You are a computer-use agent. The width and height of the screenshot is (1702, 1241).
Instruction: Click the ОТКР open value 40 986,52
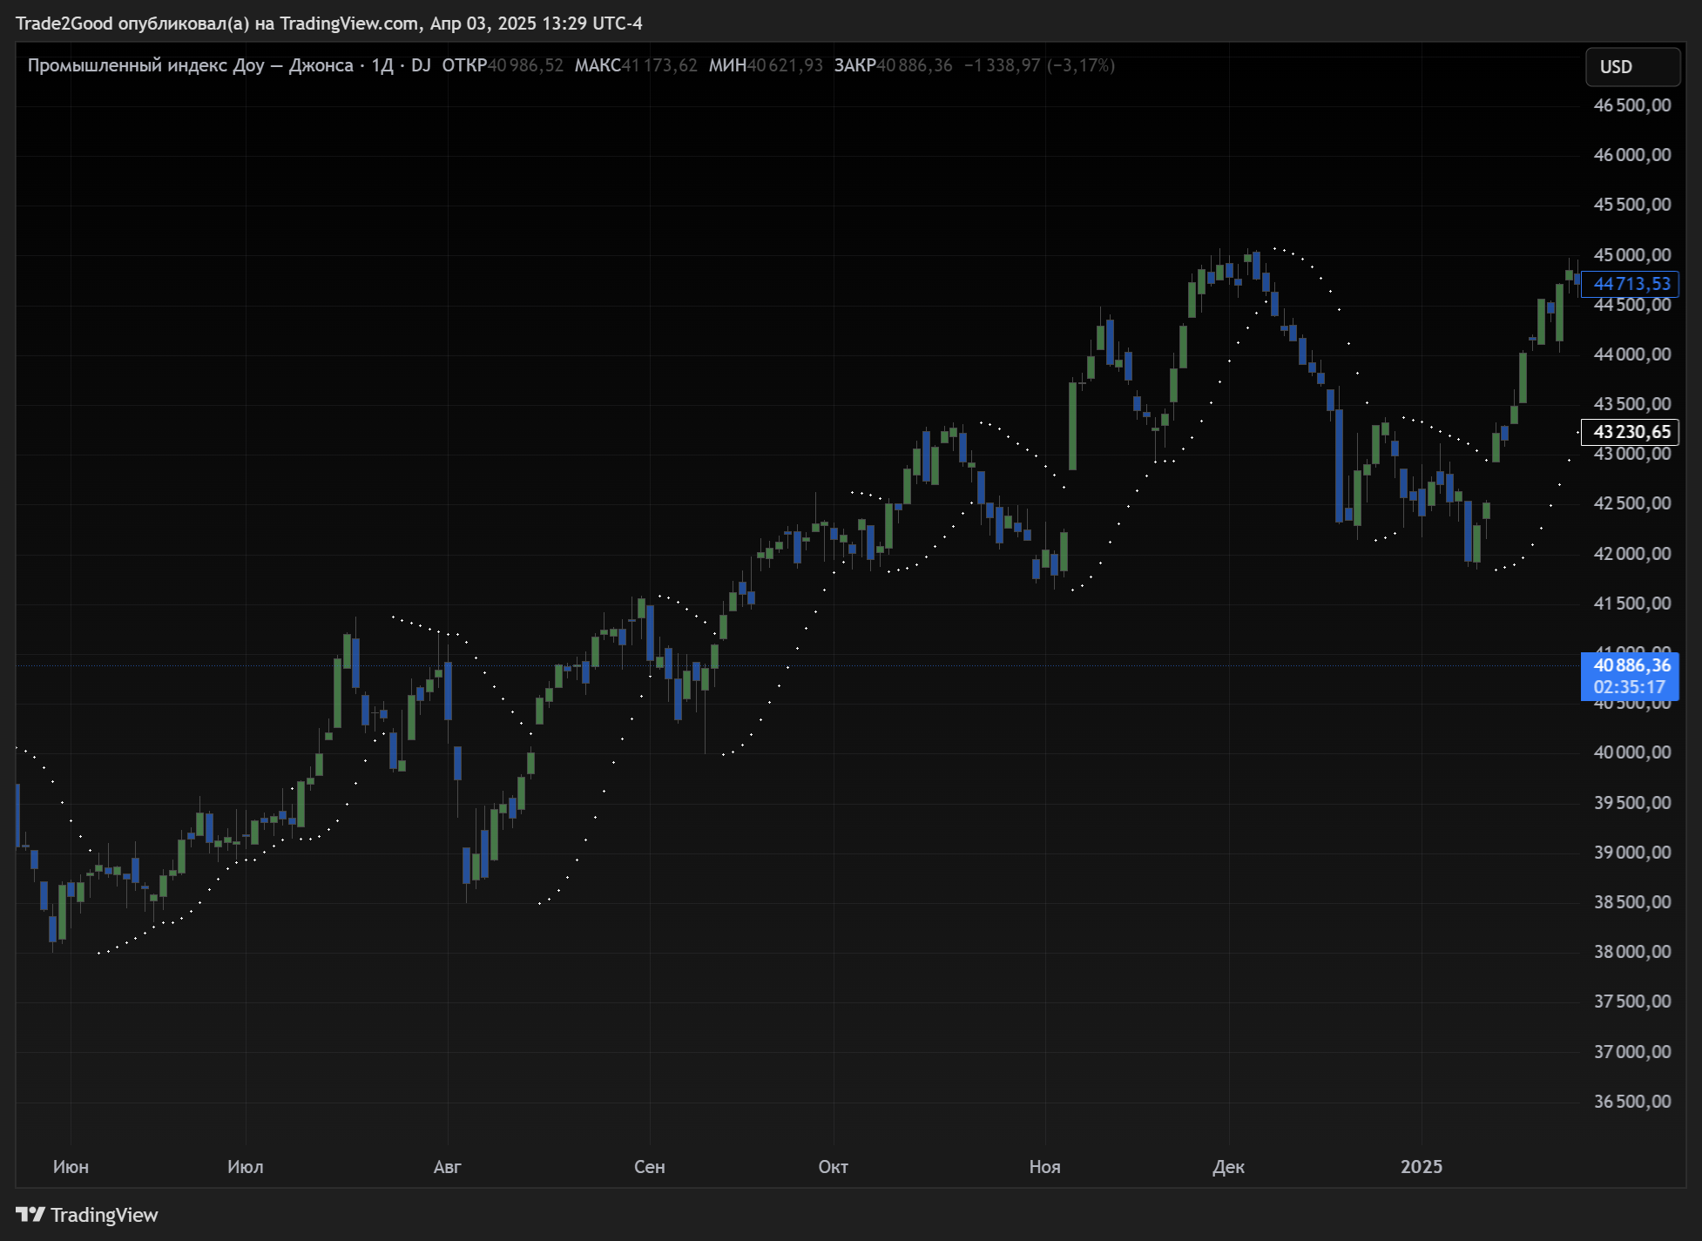coord(525,65)
